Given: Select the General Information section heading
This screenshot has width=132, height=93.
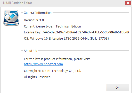Looking at the screenshot, I should (38, 13).
